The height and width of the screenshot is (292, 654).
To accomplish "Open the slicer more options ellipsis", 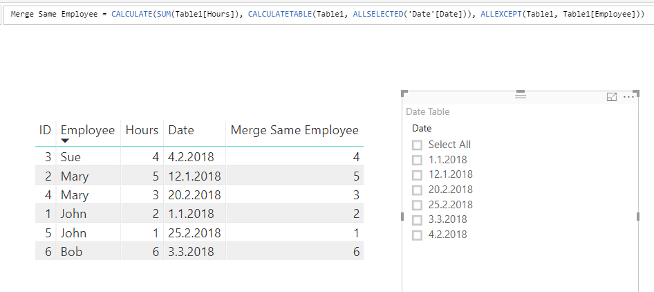I will 628,97.
